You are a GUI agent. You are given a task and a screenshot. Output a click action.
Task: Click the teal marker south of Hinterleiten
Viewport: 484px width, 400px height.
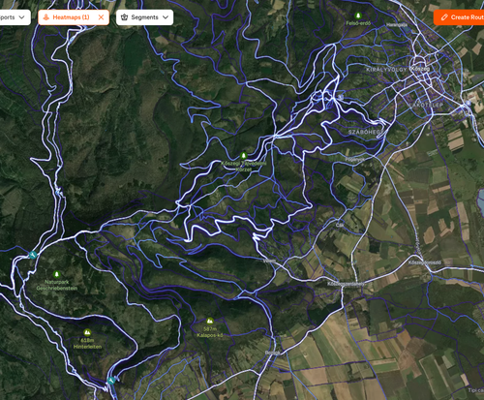pyautogui.click(x=111, y=381)
